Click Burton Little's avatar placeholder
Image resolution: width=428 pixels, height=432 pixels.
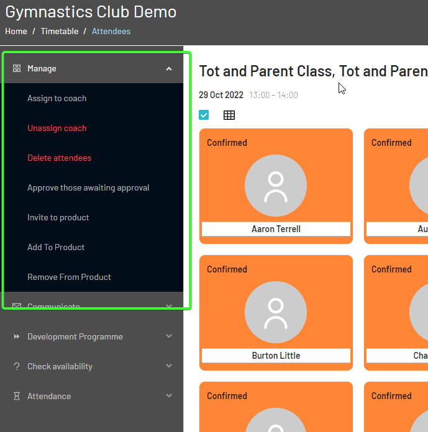pos(276,312)
